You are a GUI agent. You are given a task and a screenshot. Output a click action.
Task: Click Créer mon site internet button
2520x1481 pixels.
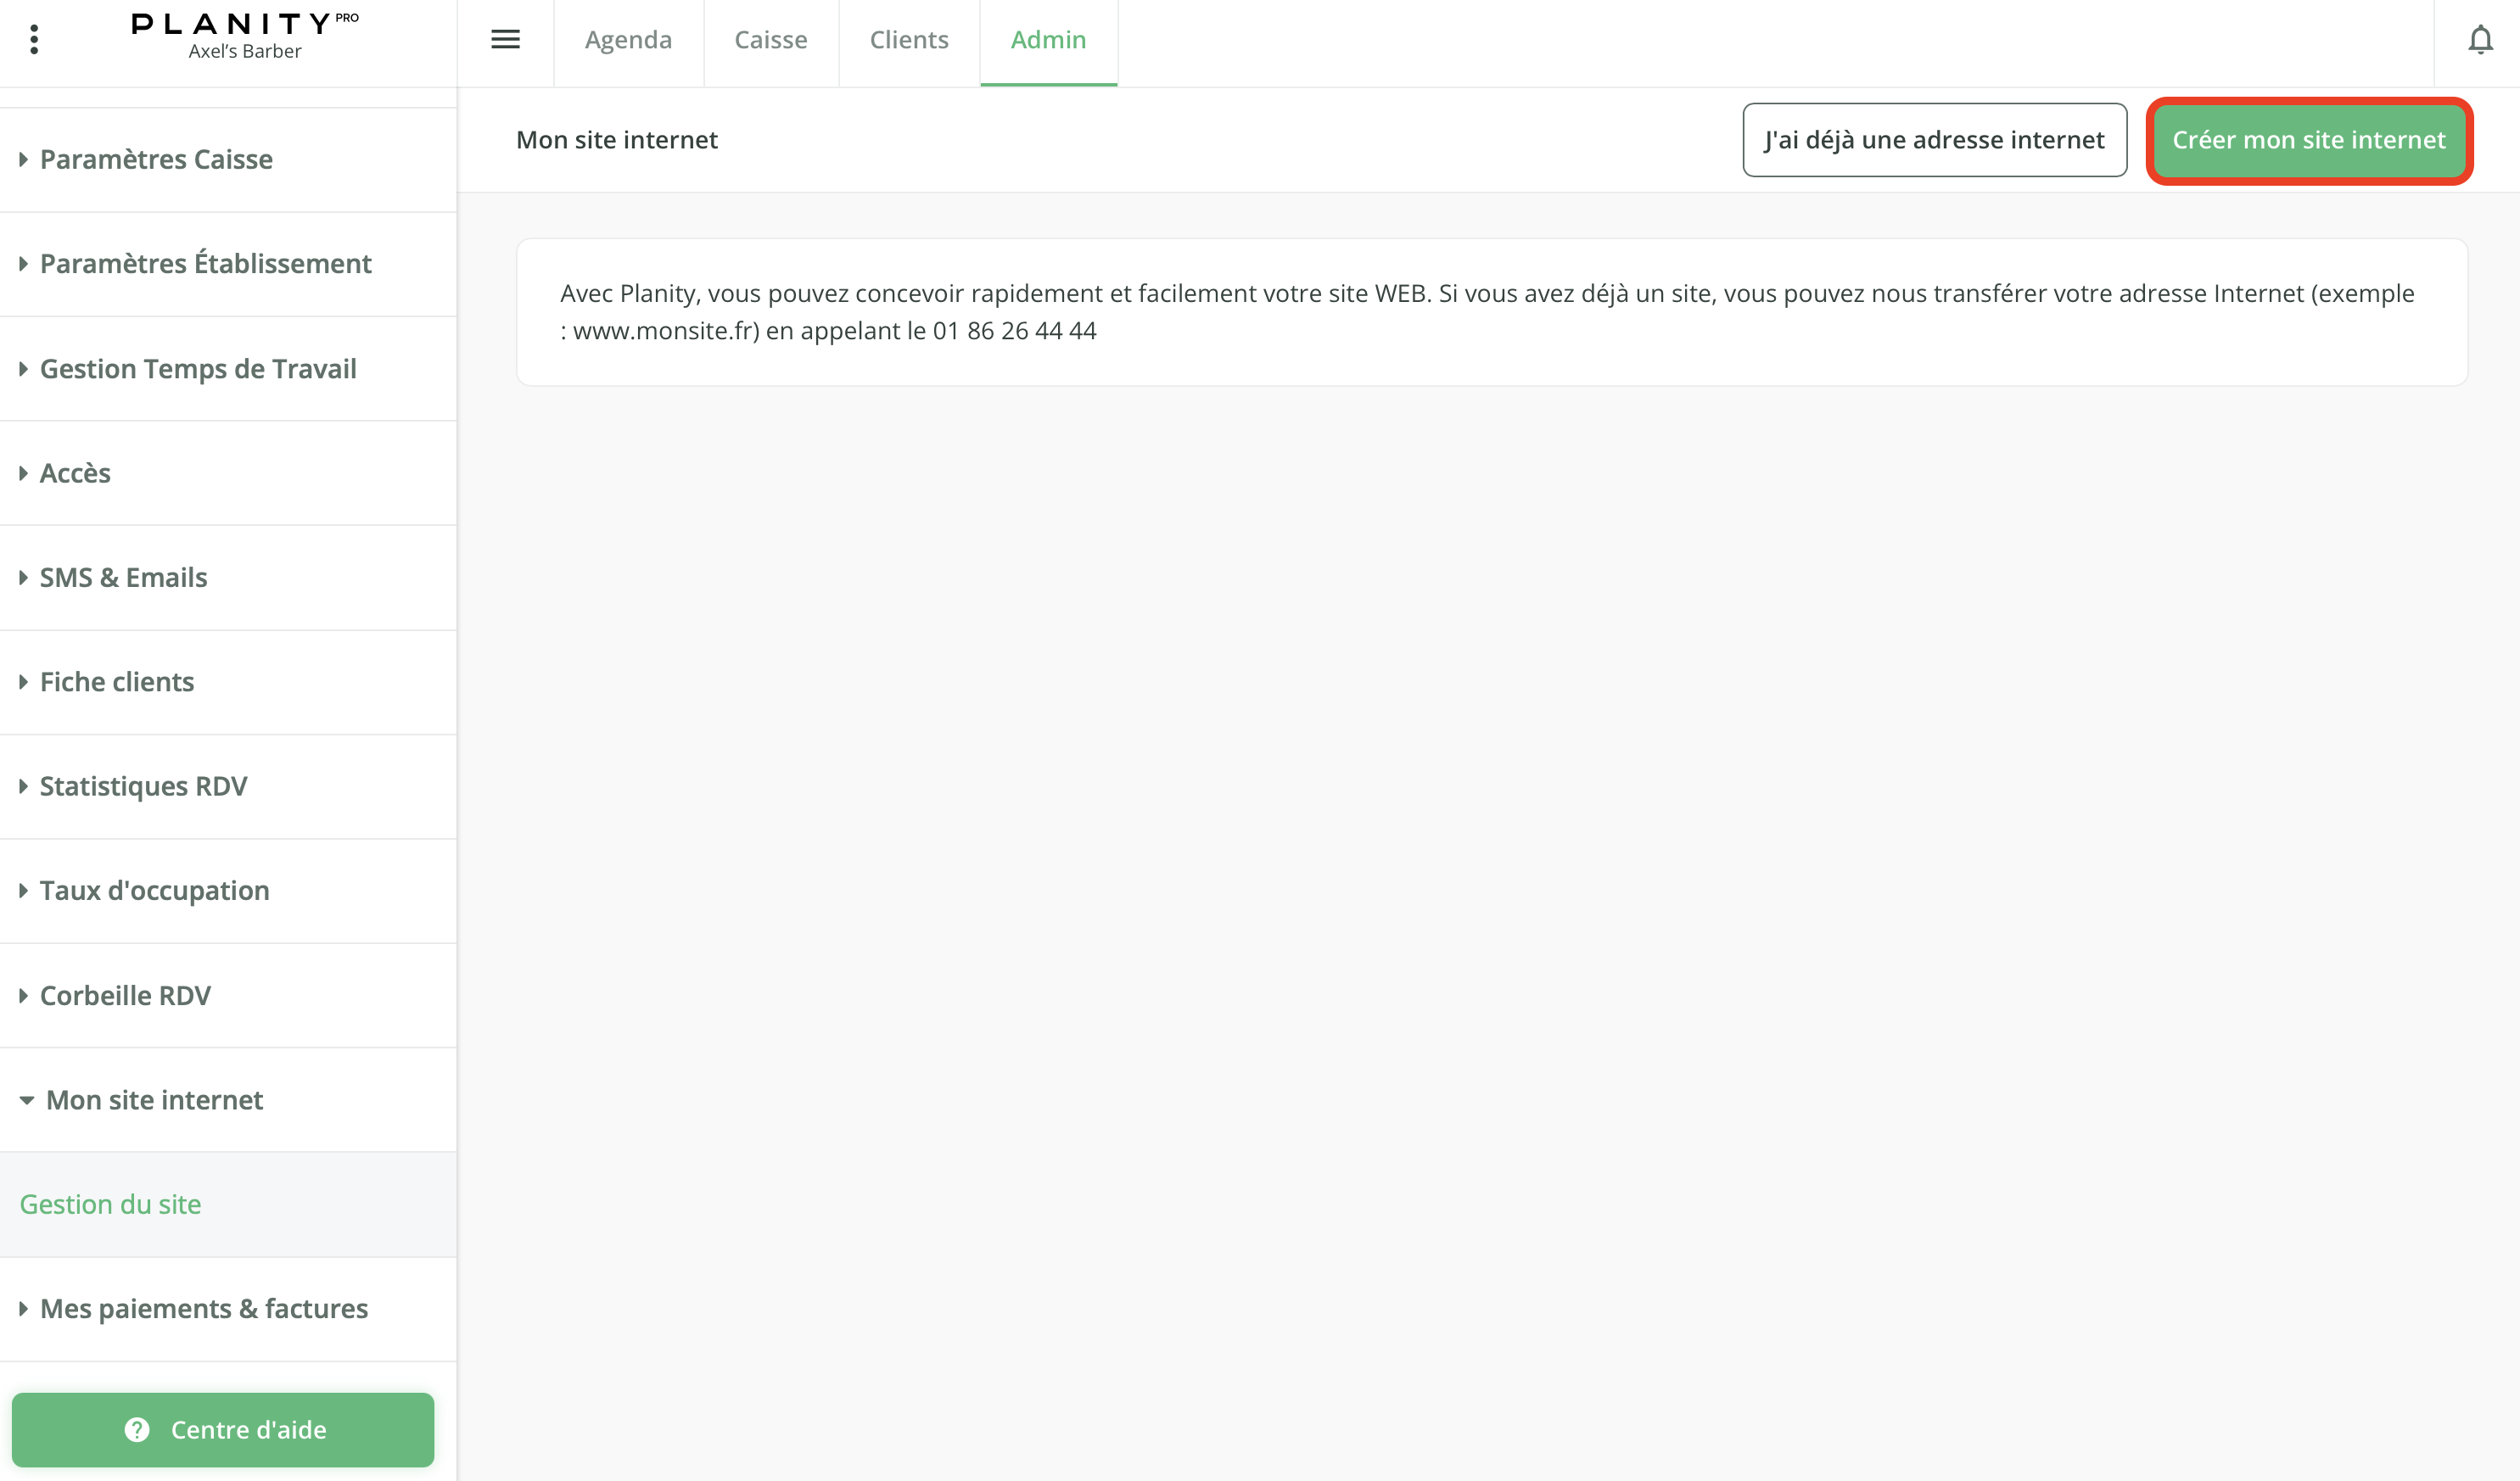pyautogui.click(x=2308, y=140)
